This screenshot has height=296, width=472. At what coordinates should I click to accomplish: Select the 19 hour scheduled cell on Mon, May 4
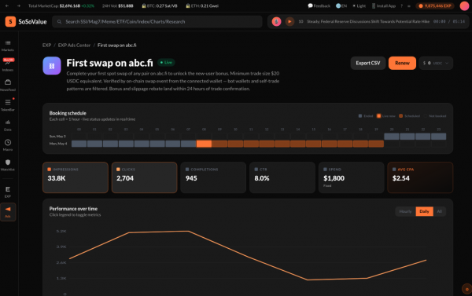click(376, 144)
